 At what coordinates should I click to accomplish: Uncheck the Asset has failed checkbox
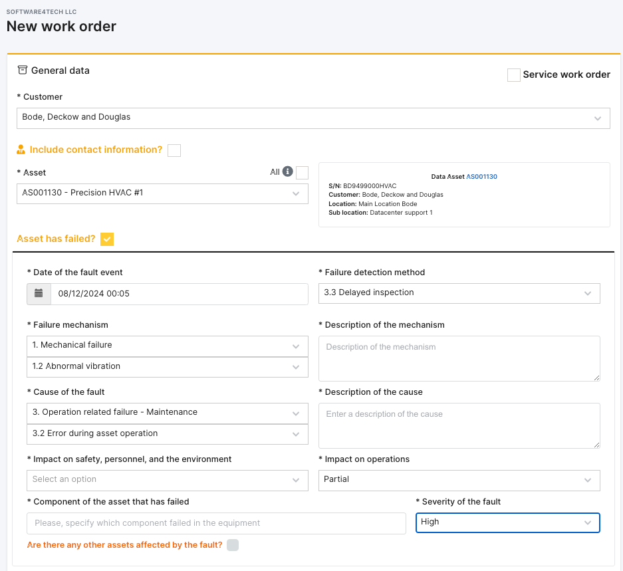tap(107, 239)
